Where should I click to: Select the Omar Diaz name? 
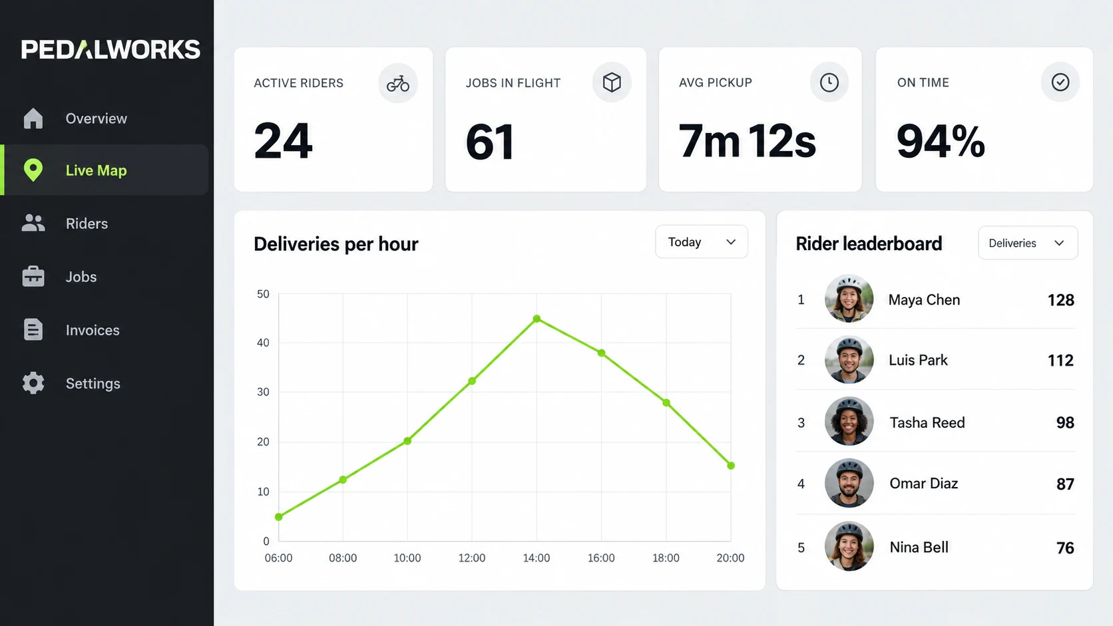point(924,484)
